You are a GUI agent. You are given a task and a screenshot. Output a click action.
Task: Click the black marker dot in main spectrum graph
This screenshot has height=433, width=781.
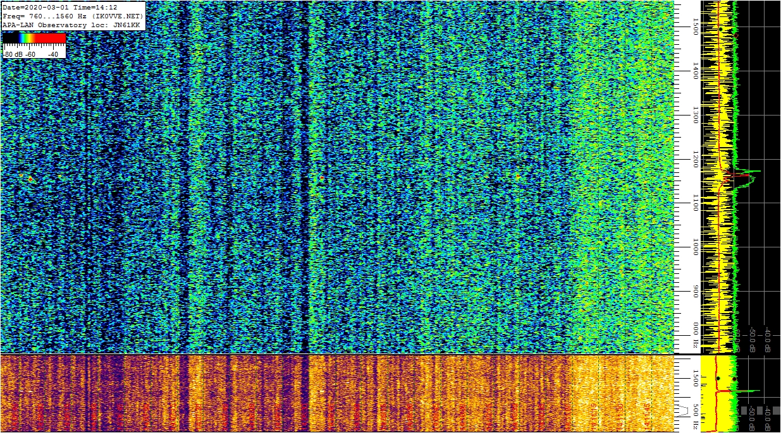pos(720,29)
